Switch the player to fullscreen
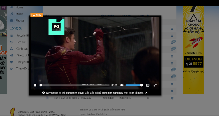Image resolution: width=219 pixels, height=116 pixels. pos(155,85)
